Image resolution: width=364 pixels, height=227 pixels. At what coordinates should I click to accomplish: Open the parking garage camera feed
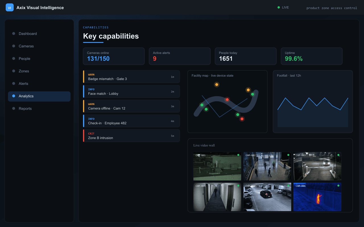[x=267, y=197]
